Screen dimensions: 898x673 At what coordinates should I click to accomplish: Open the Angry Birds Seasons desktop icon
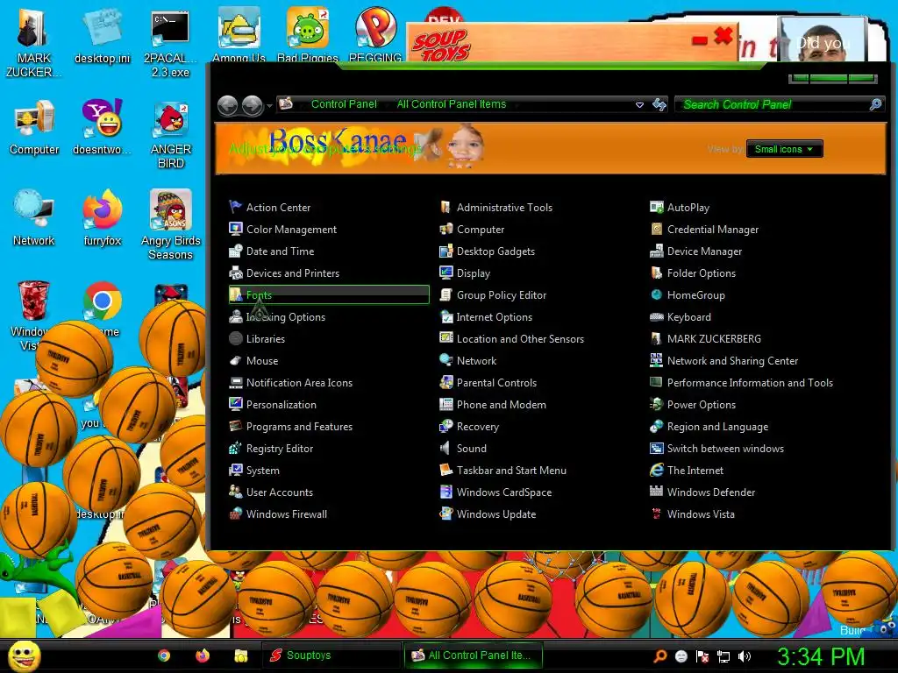click(171, 224)
